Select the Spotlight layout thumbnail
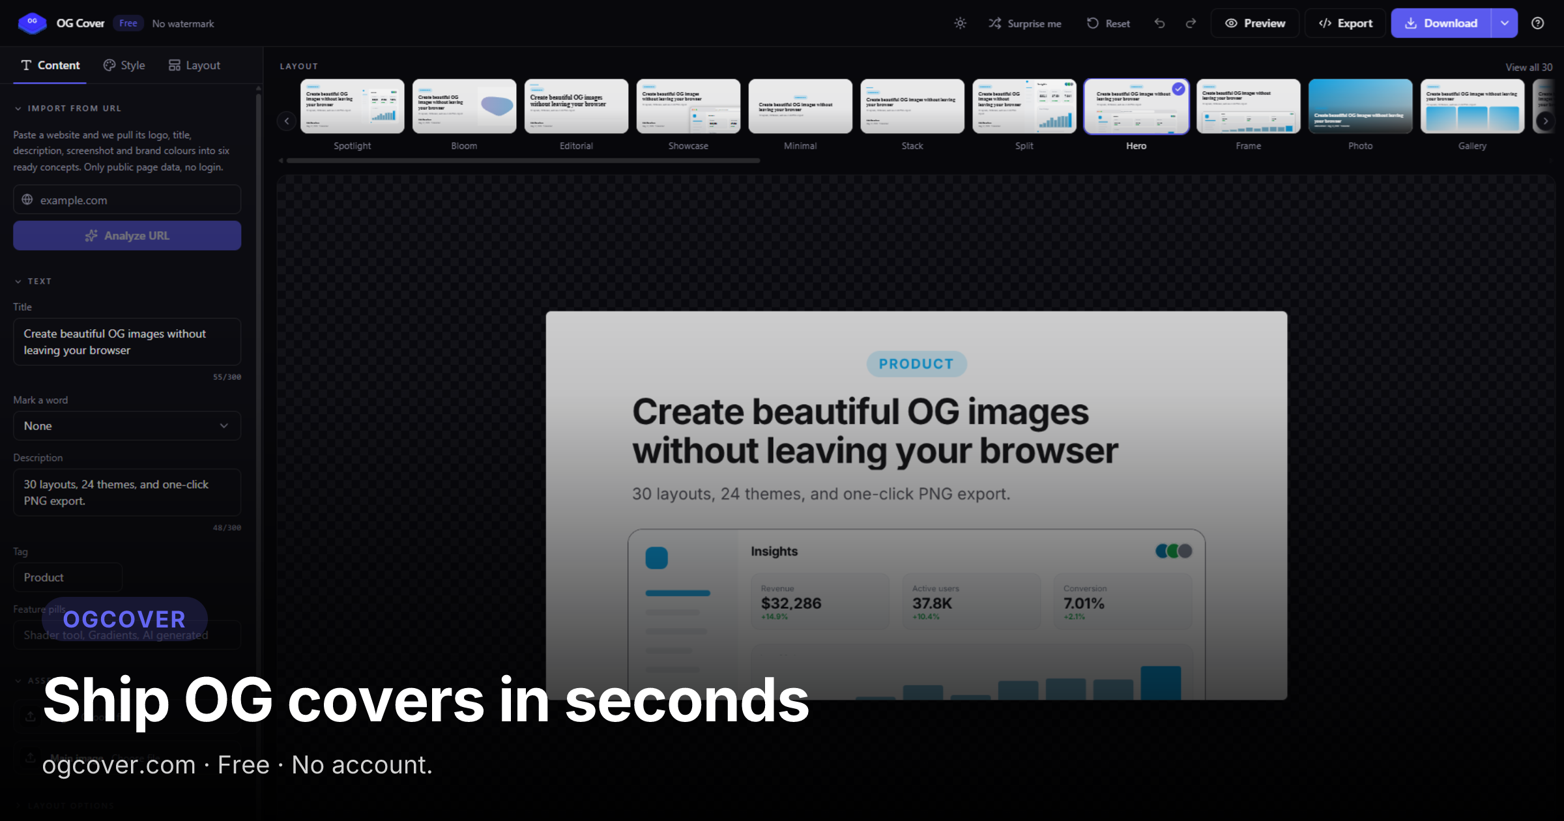 pyautogui.click(x=352, y=106)
